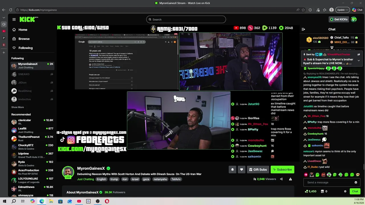The image size is (365, 205).
Task: Click the iran tag
Action: click(x=125, y=179)
